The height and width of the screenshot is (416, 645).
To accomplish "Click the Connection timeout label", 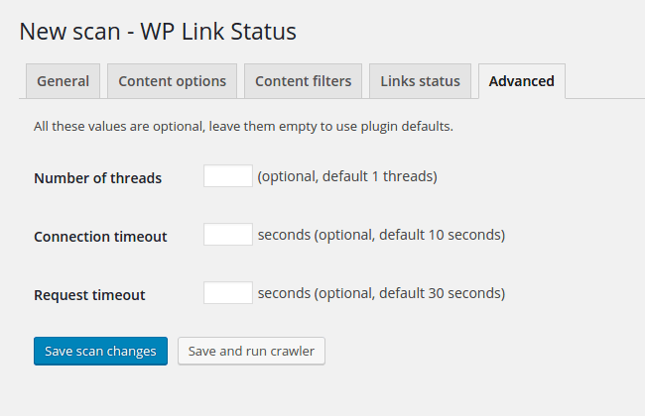I will (x=100, y=237).
